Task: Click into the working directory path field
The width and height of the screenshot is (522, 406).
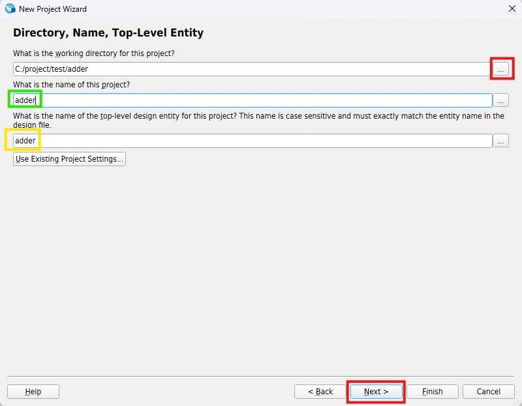Action: tap(251, 69)
